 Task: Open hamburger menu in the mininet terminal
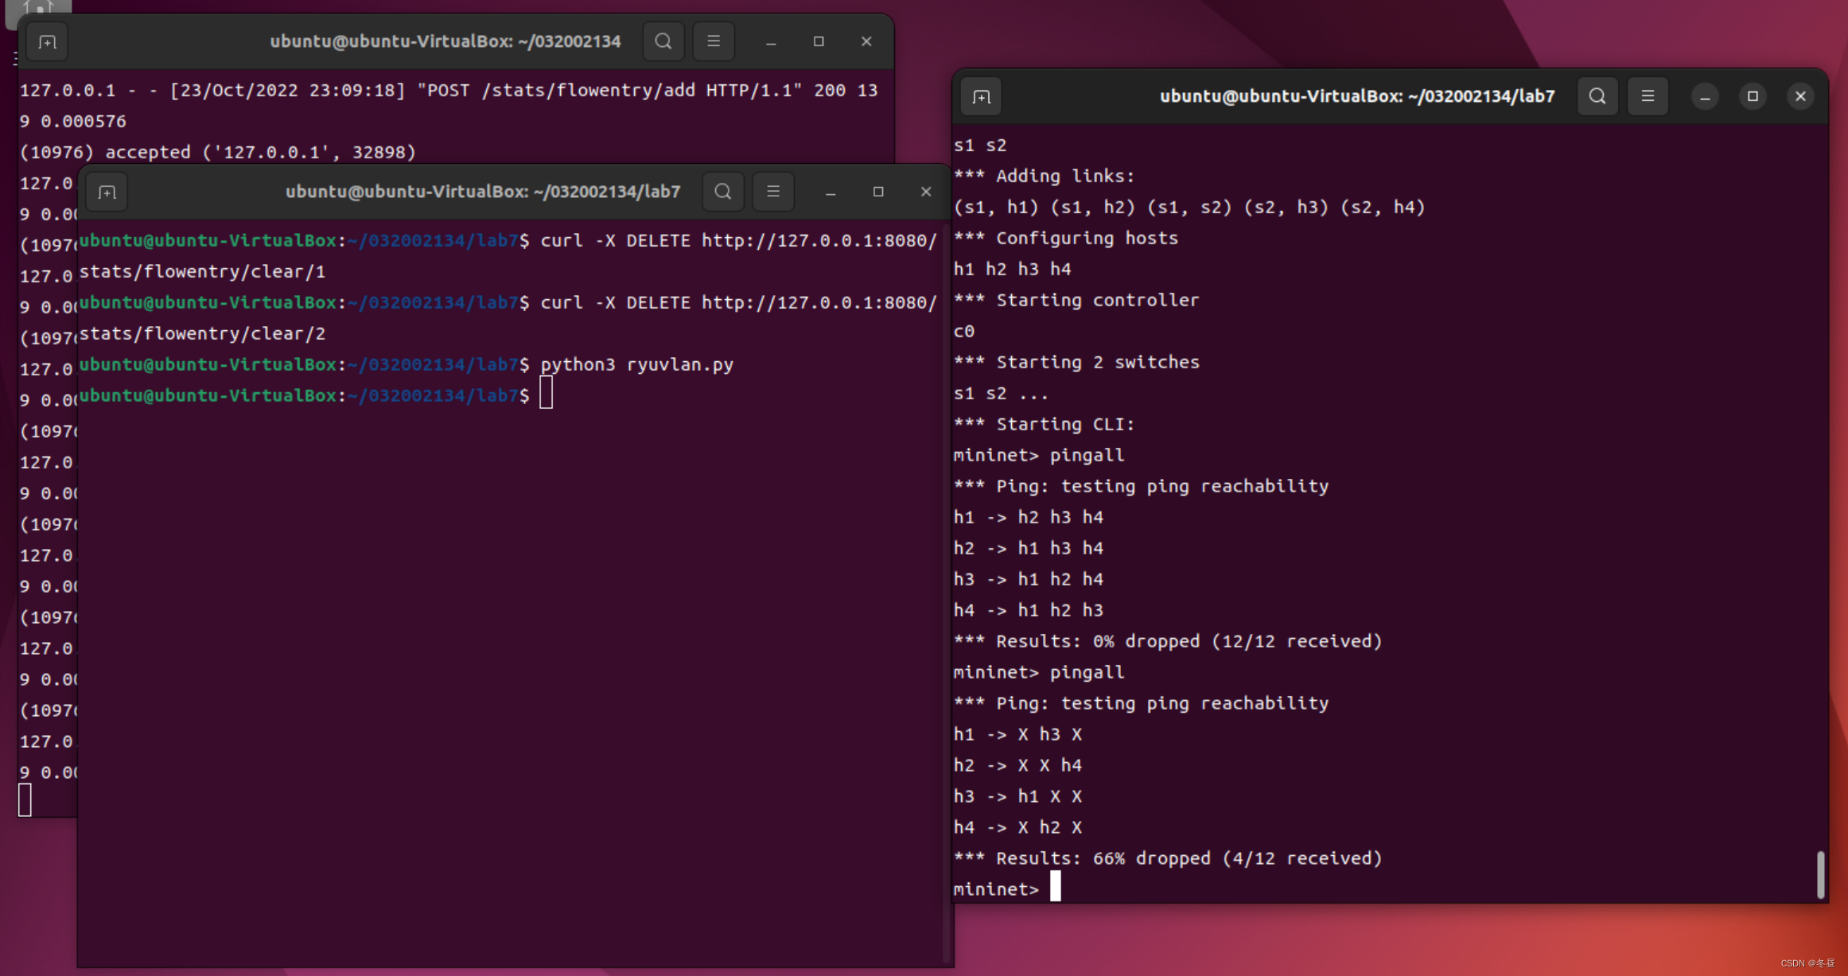pos(1648,96)
